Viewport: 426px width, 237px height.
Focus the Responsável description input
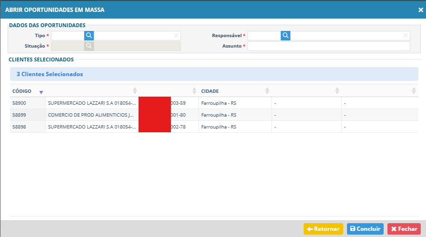(350, 36)
